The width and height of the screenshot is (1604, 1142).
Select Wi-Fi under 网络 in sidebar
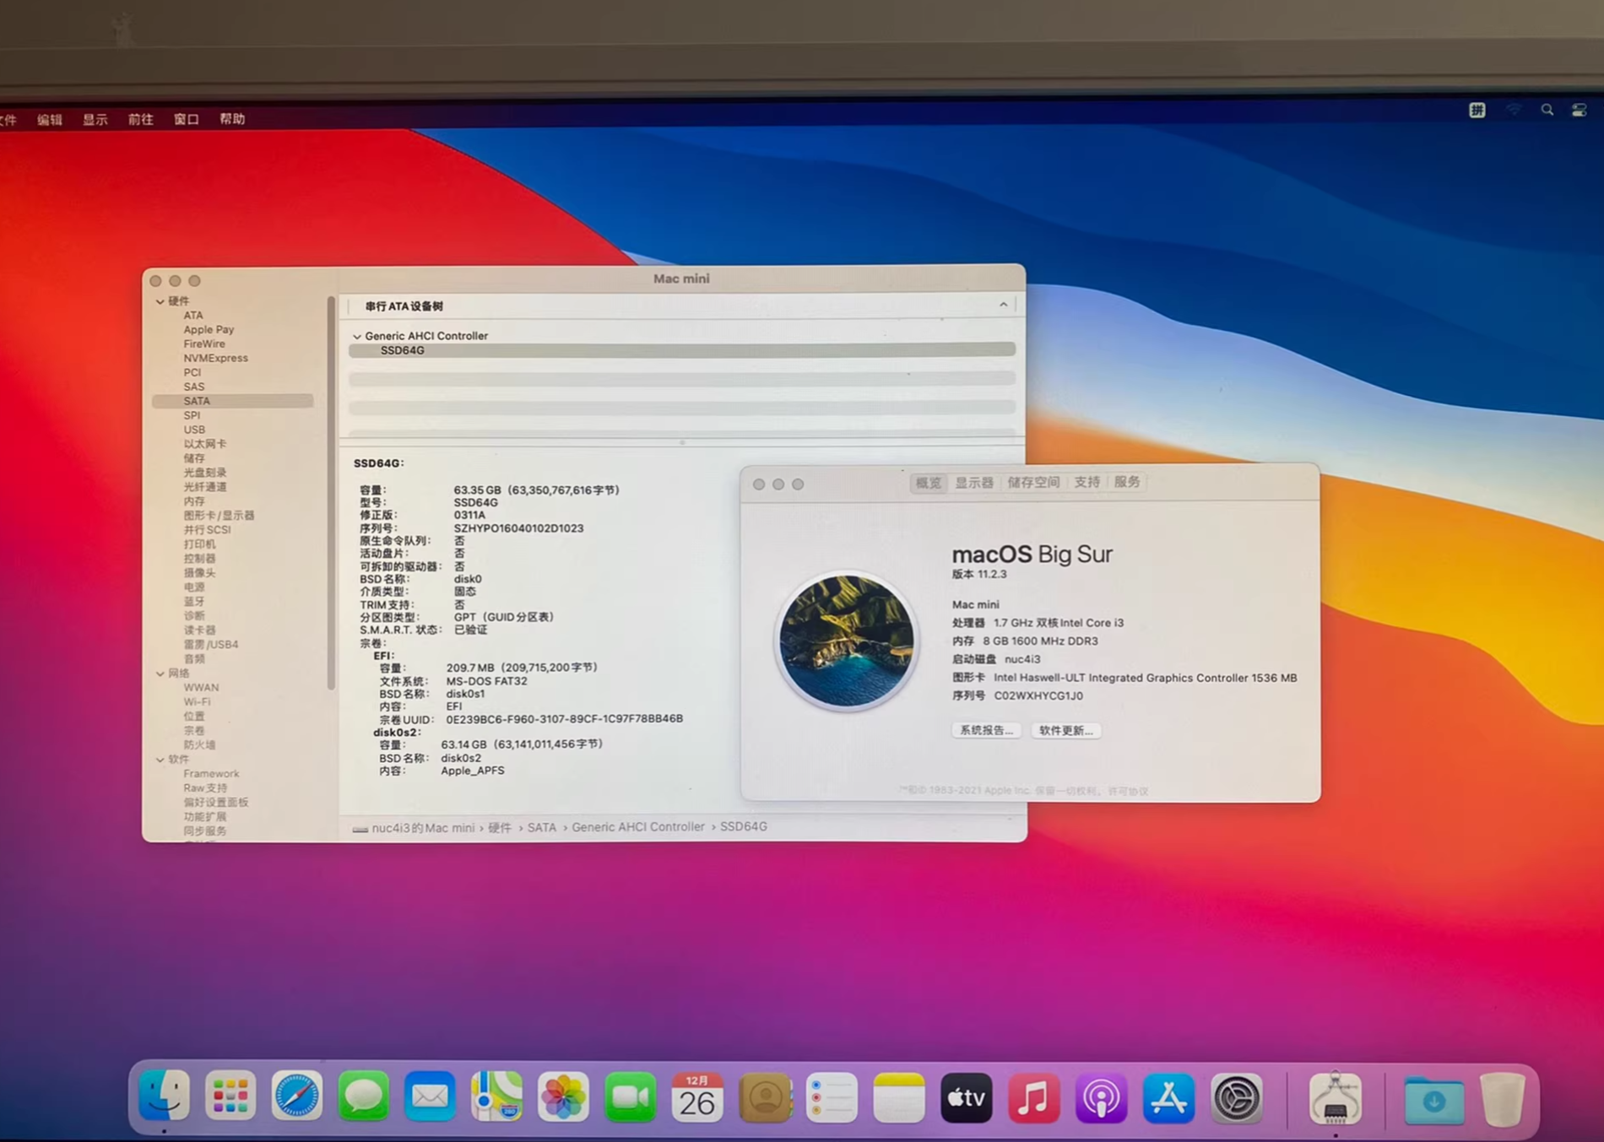coord(197,702)
